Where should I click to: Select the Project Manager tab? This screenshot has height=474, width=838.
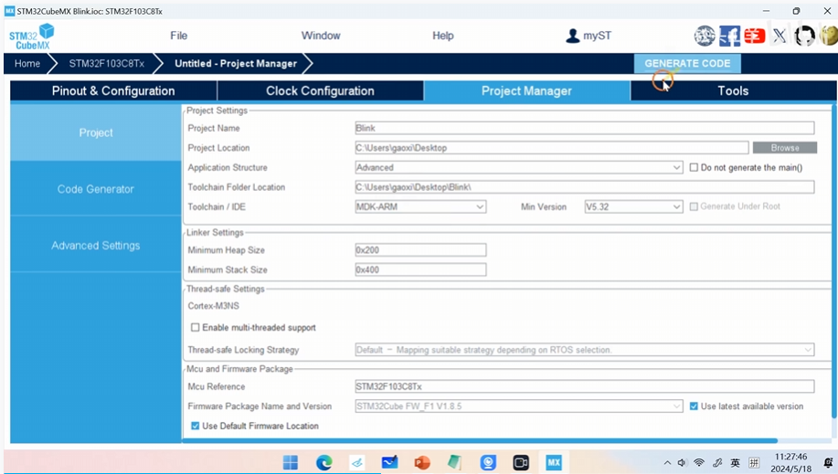point(526,90)
